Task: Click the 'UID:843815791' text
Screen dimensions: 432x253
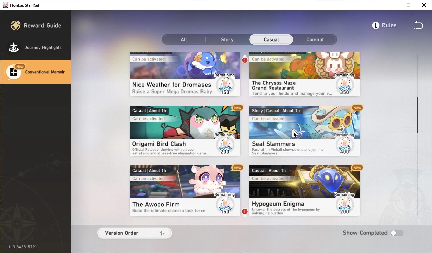Action: click(x=23, y=247)
